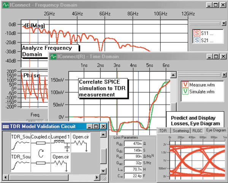Click the S21 trace legend icon
The width and height of the screenshot is (228, 183).
pyautogui.click(x=197, y=40)
